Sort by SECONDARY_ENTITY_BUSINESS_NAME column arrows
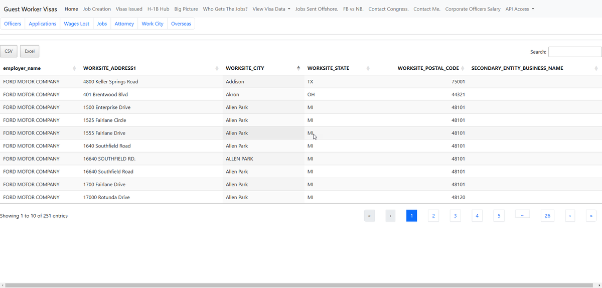Screen dimensions: 602x288 596,68
